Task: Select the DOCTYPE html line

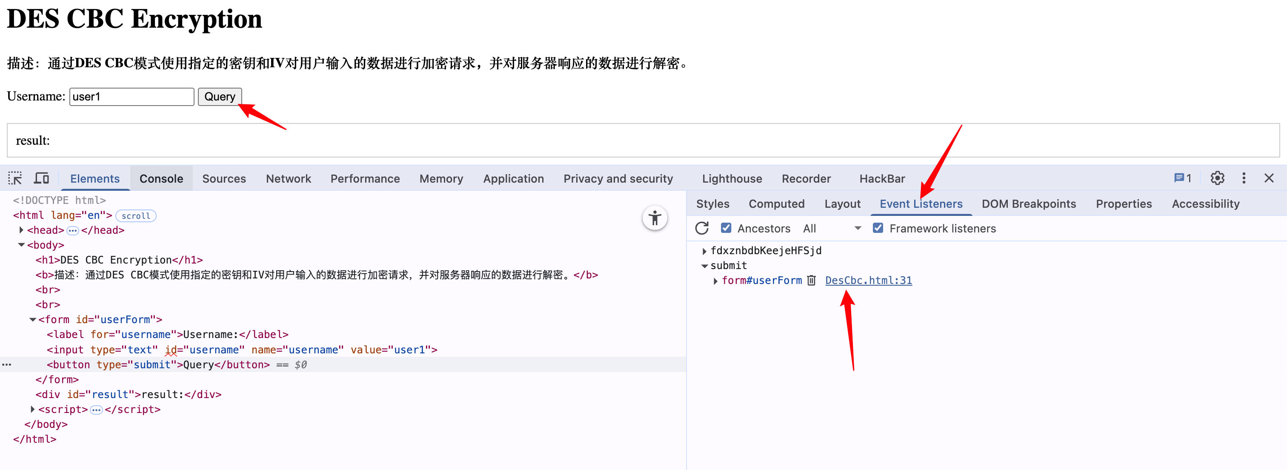Action: tap(60, 201)
